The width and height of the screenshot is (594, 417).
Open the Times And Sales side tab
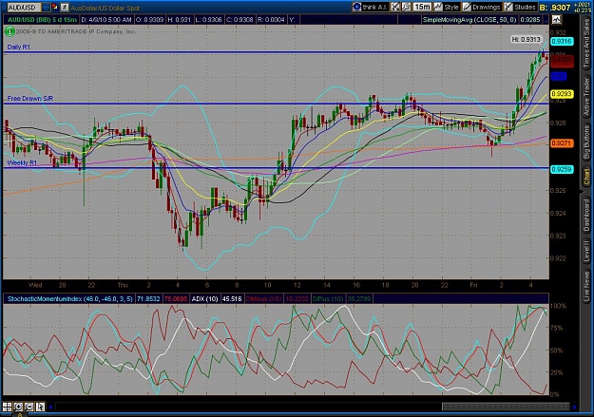click(x=586, y=43)
